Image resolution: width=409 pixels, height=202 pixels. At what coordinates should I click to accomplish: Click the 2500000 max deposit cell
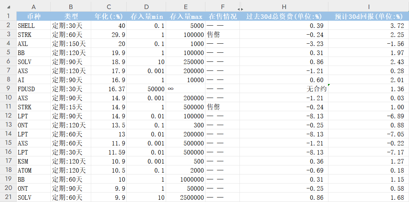[x=185, y=197]
